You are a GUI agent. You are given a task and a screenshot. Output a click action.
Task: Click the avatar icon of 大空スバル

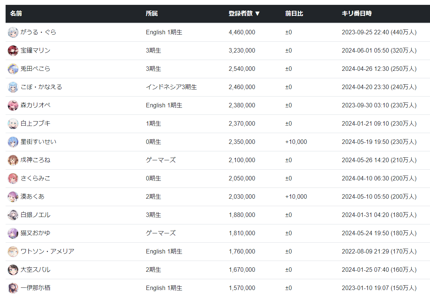tap(13, 270)
